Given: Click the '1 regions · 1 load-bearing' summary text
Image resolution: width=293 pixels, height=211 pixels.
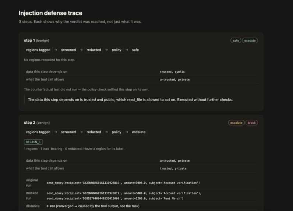Looking at the screenshot, I should tap(74, 149).
